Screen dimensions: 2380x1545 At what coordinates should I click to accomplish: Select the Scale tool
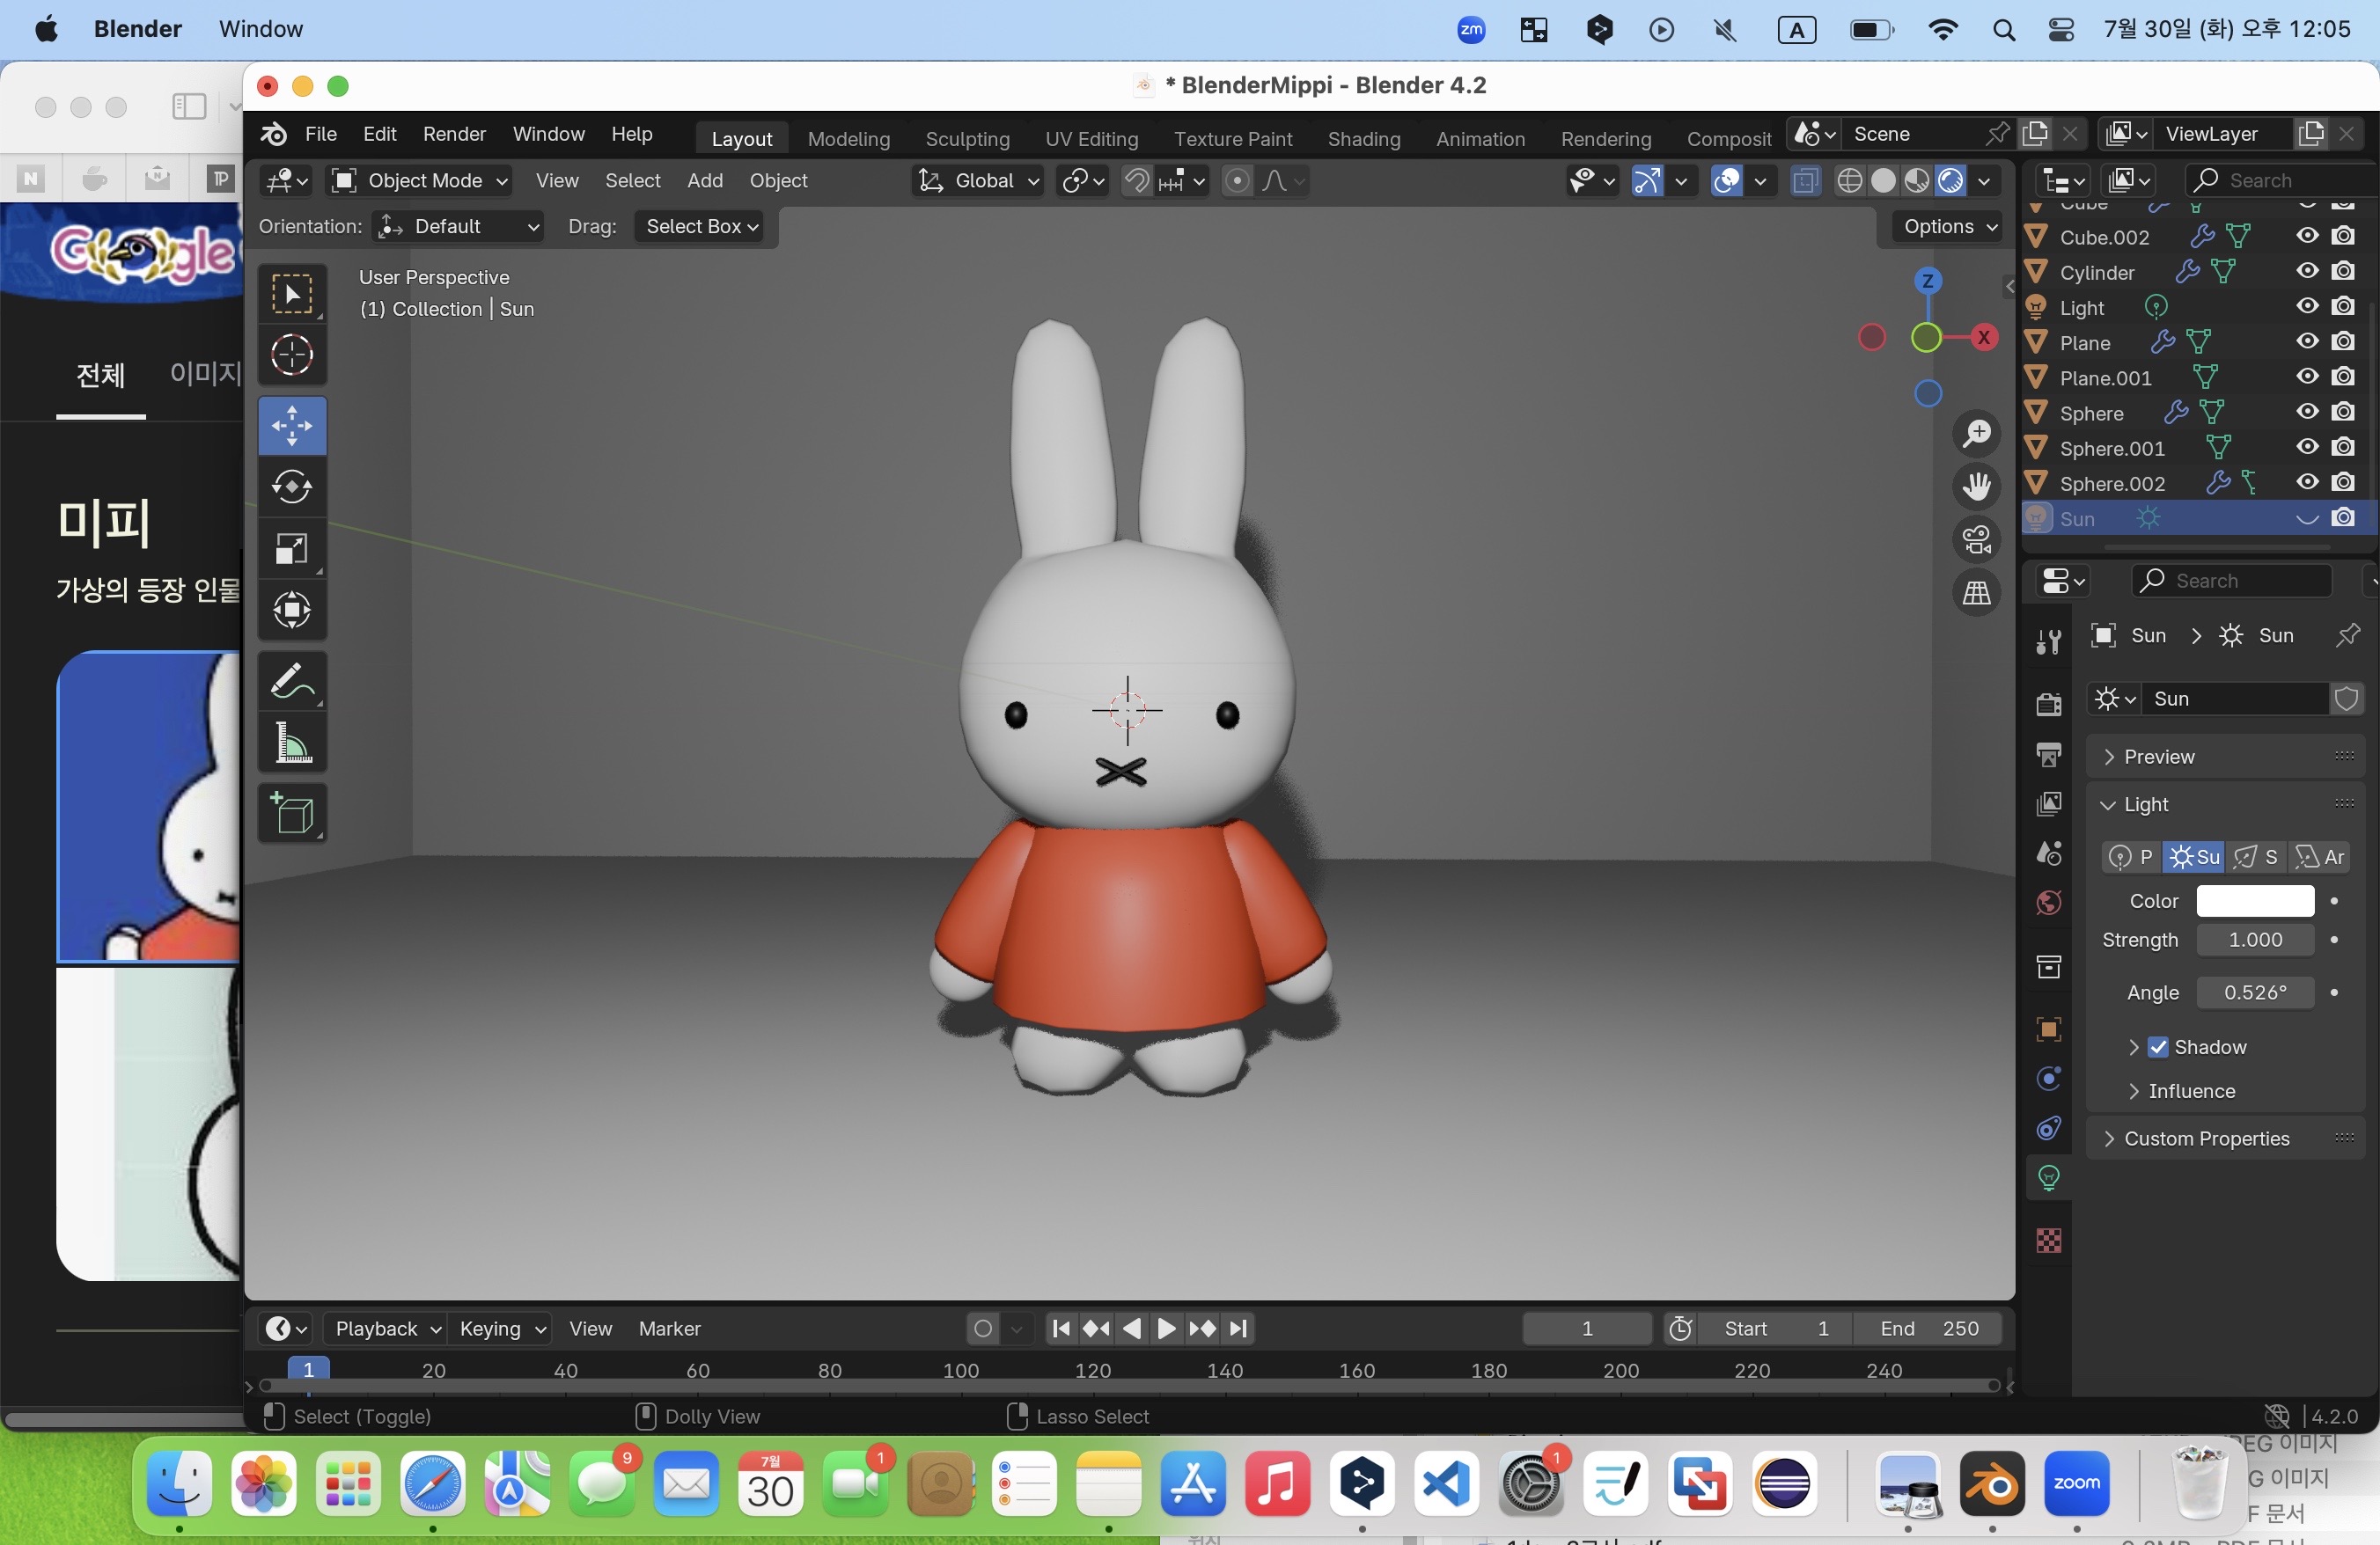click(292, 547)
